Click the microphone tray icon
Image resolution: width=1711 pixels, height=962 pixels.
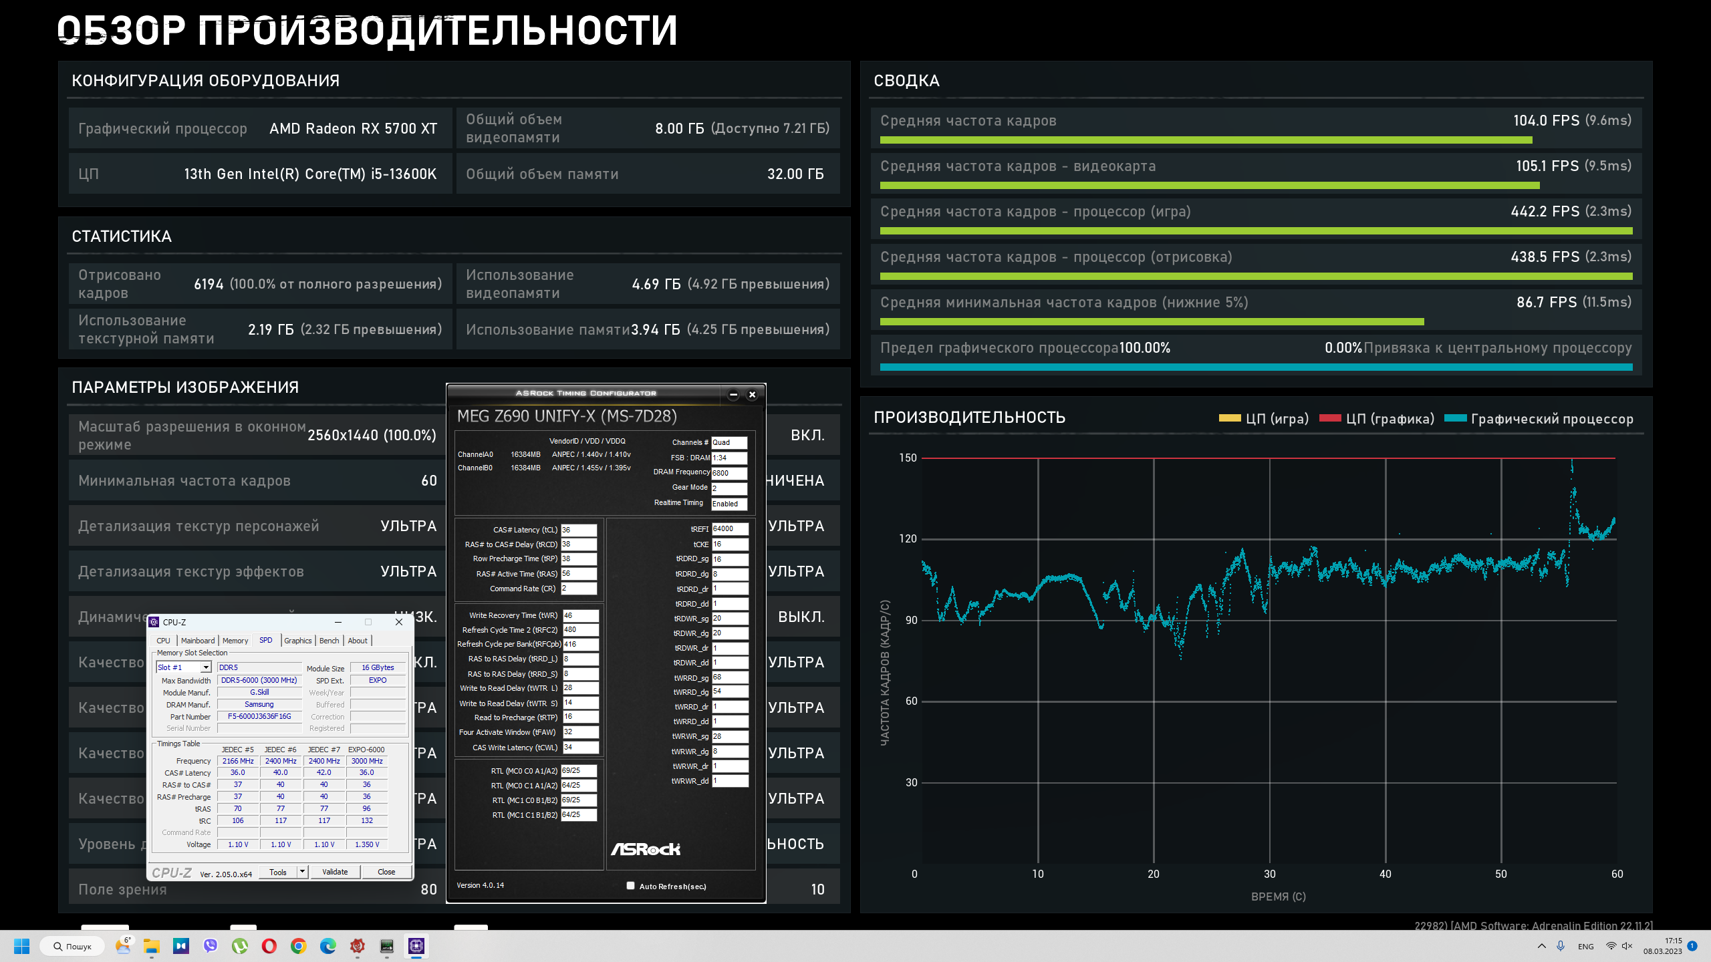click(x=1561, y=946)
